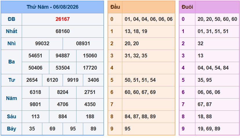This screenshot has height=138, width=240.
Task: Select Đuôi values 35, 95
Action: pos(205,80)
